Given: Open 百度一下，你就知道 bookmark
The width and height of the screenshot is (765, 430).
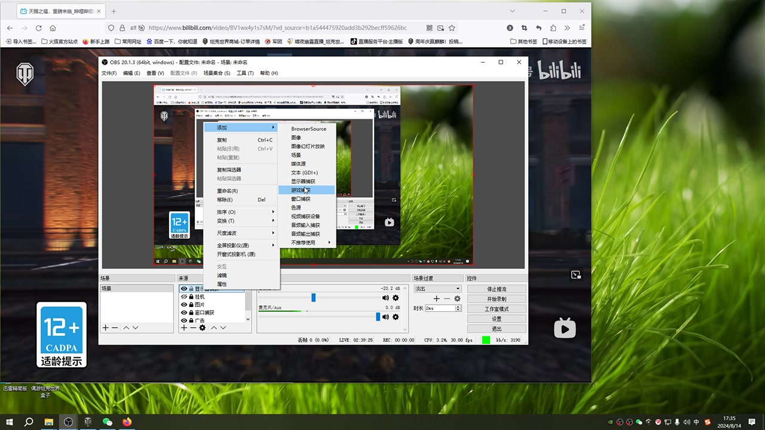Looking at the screenshot, I should pos(171,42).
